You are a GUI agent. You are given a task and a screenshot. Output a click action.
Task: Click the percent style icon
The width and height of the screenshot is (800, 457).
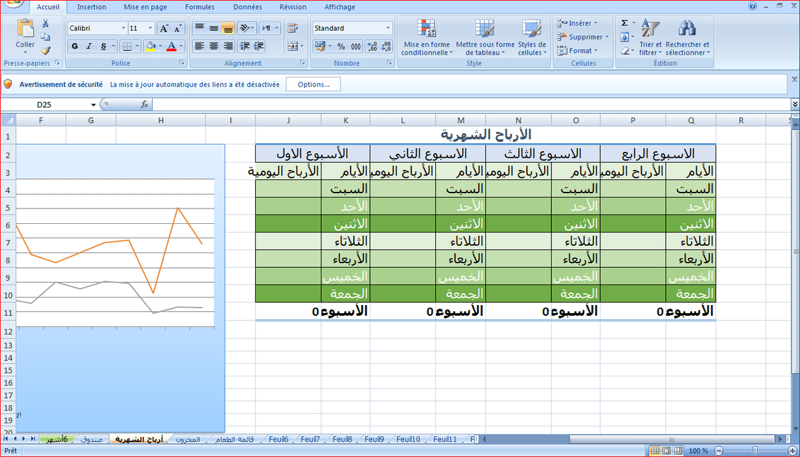(x=341, y=47)
